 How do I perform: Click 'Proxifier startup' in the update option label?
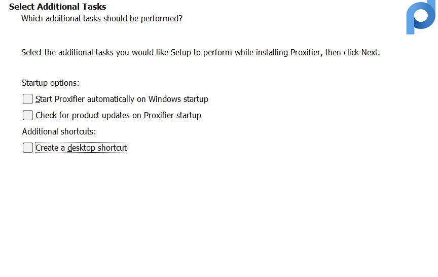click(172, 115)
